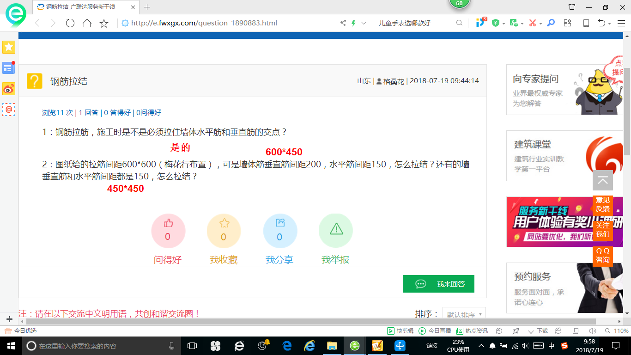Open the 预约服务 panel
The width and height of the screenshot is (631, 355).
(x=564, y=288)
